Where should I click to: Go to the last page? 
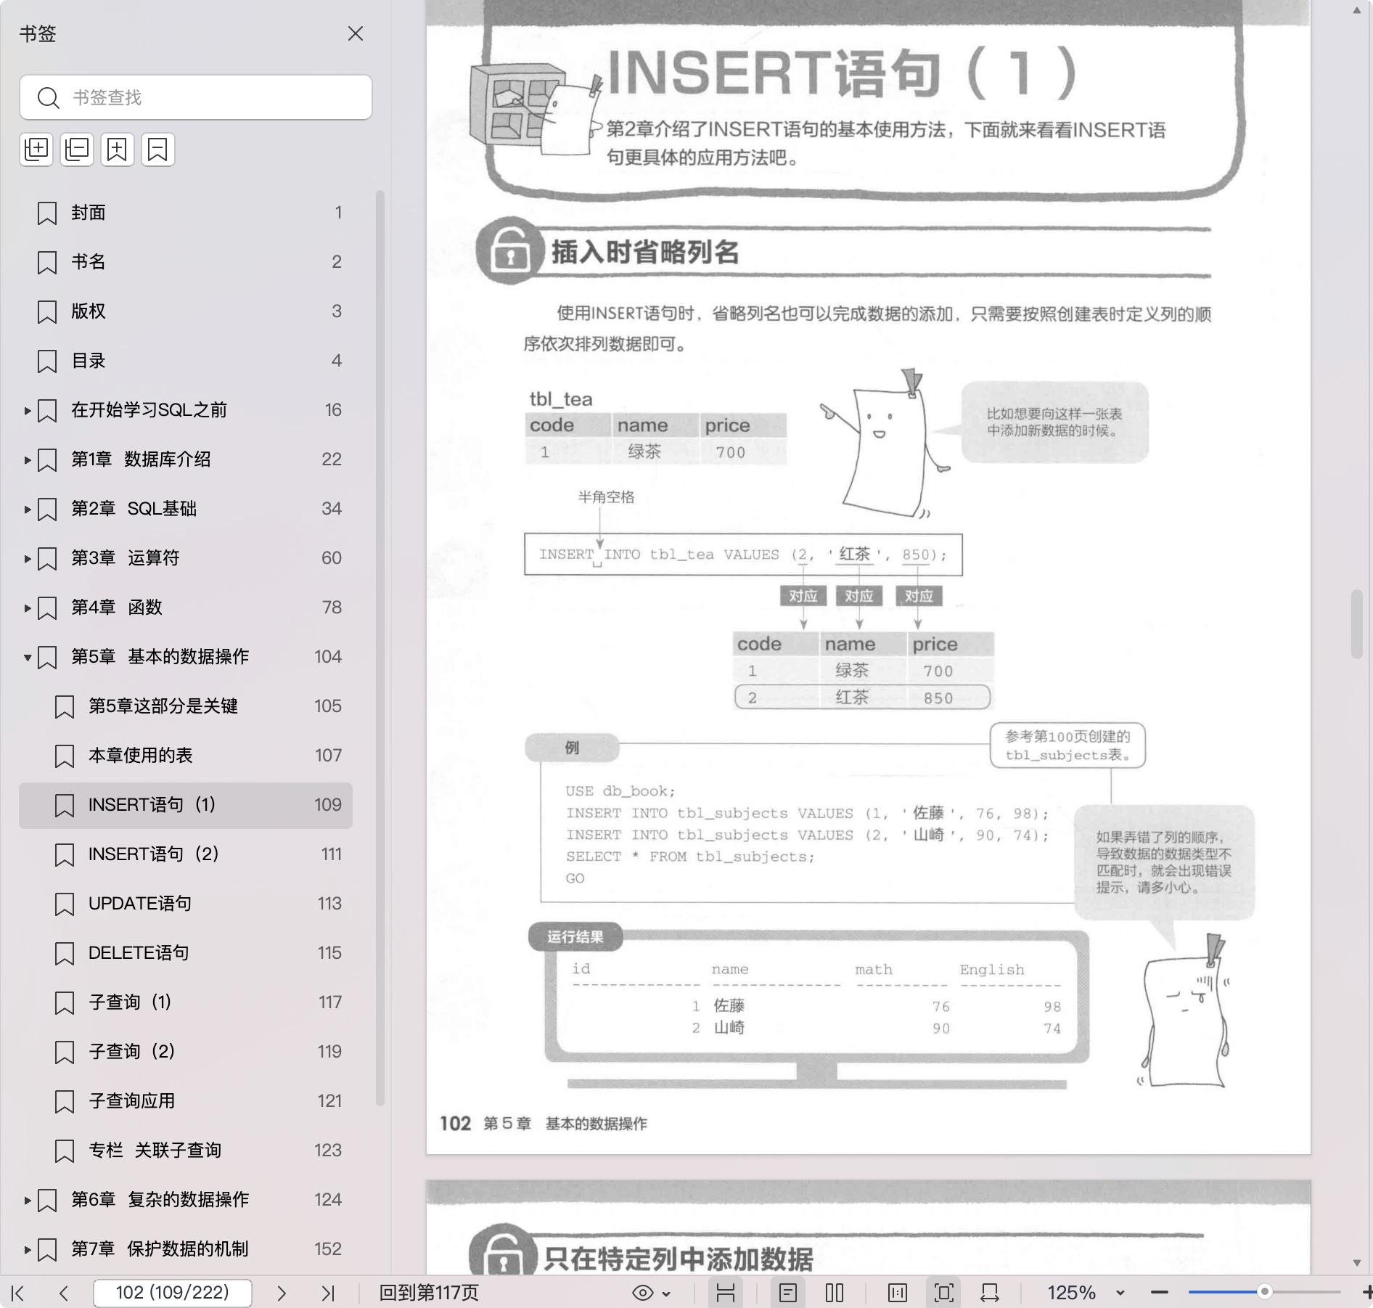pyautogui.click(x=328, y=1293)
